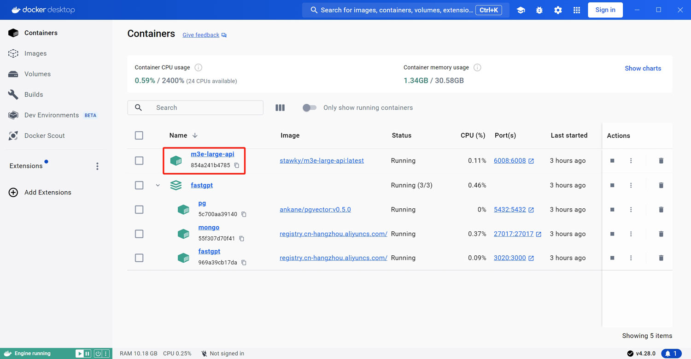
Task: Stop the mongo container
Action: click(612, 234)
